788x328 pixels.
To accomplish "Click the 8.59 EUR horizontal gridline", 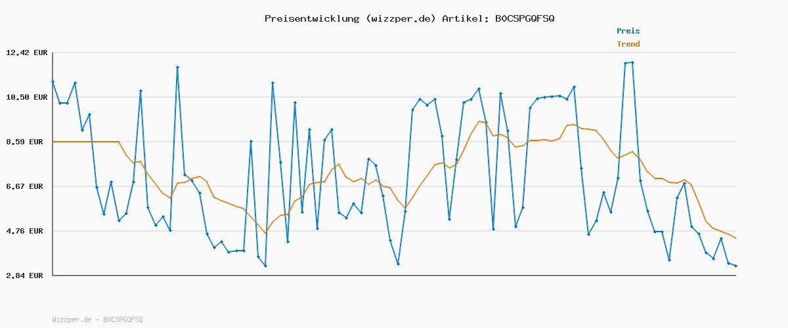I will [x=394, y=142].
